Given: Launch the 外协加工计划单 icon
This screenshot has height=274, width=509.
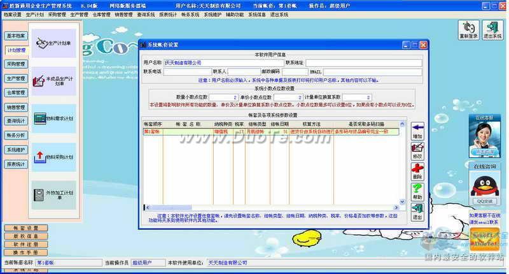Looking at the screenshot, I should tap(53, 194).
